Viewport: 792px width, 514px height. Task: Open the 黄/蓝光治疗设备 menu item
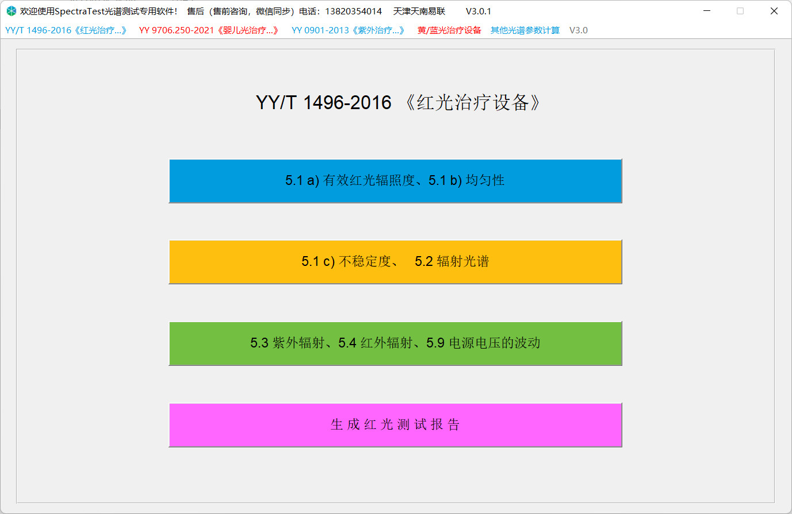[449, 30]
